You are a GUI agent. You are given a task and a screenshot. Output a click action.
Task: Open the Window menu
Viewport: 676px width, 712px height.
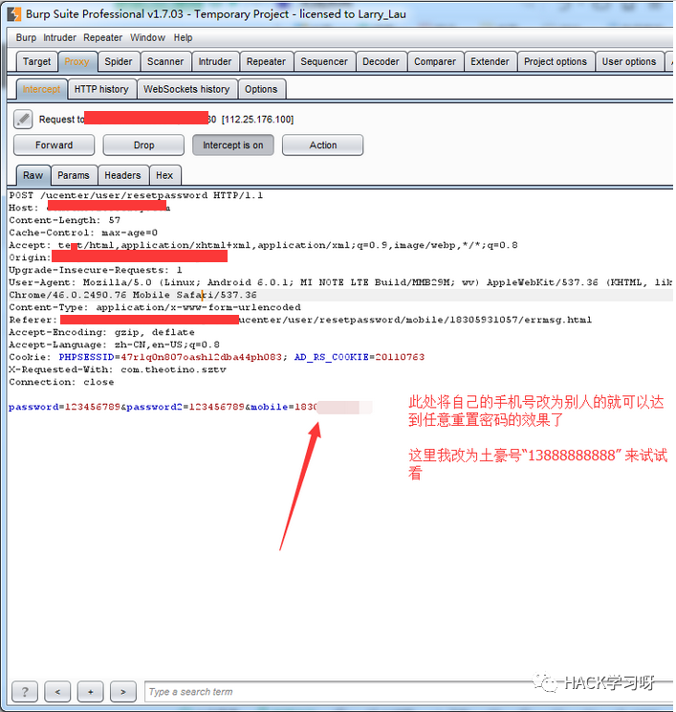[x=147, y=37]
